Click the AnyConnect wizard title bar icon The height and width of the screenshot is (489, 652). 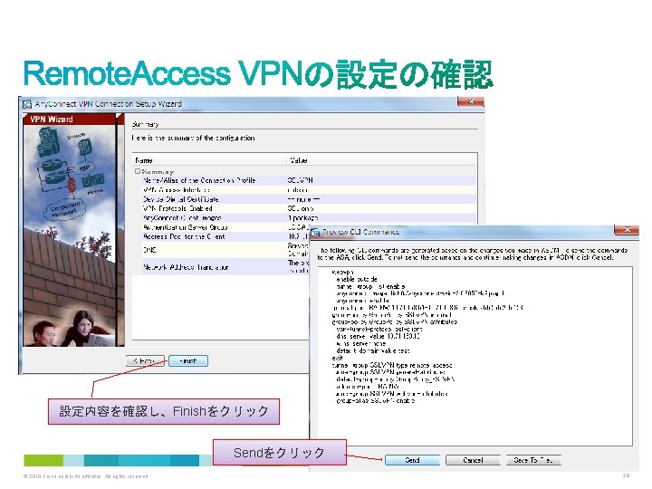27,104
